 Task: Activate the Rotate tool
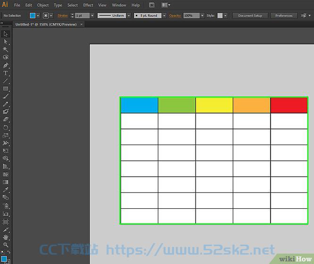pos(5,128)
